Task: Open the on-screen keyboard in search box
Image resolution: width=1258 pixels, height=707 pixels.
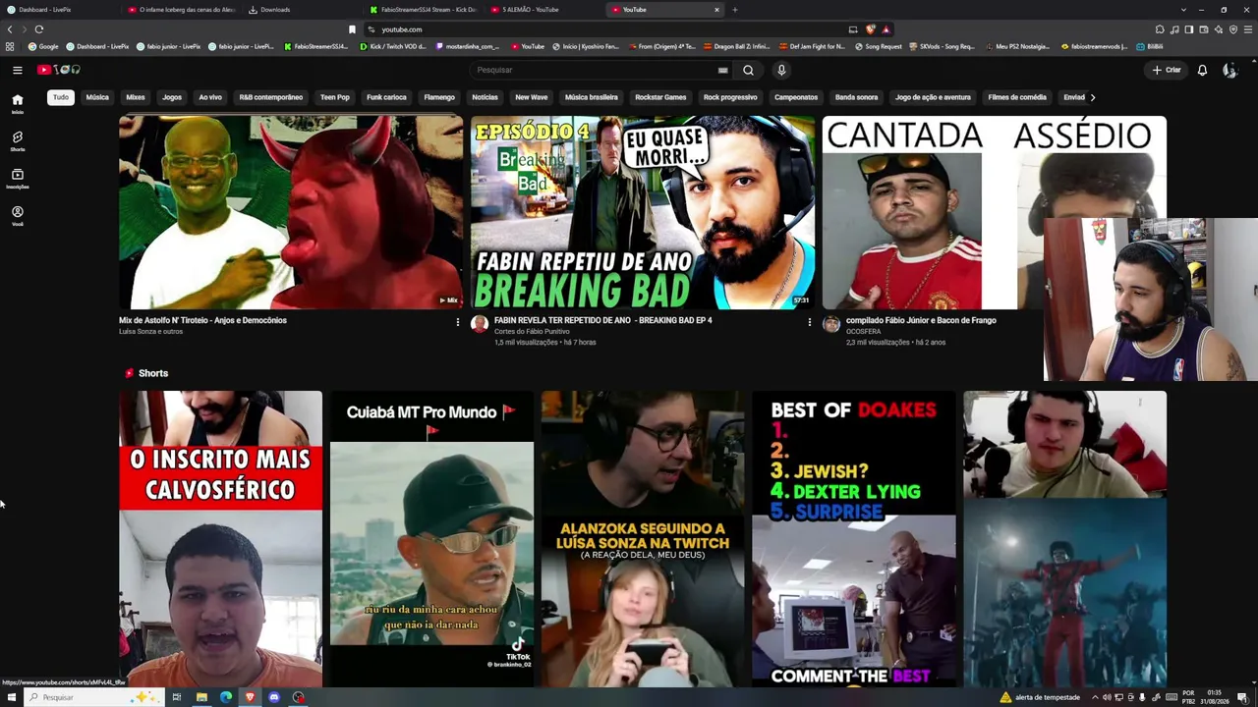Action: [722, 70]
